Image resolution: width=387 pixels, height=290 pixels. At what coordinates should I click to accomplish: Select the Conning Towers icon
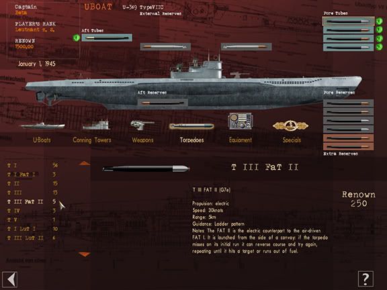(x=96, y=125)
